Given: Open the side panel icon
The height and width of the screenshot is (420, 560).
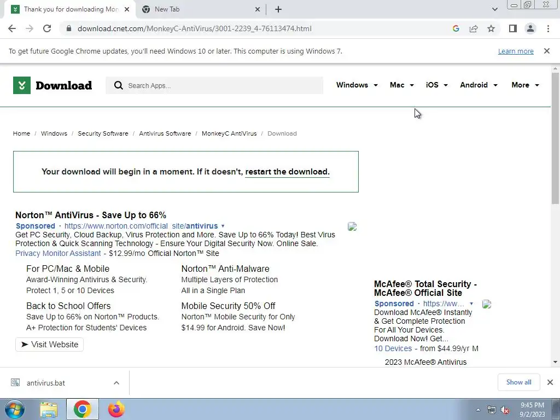Looking at the screenshot, I should point(513,28).
